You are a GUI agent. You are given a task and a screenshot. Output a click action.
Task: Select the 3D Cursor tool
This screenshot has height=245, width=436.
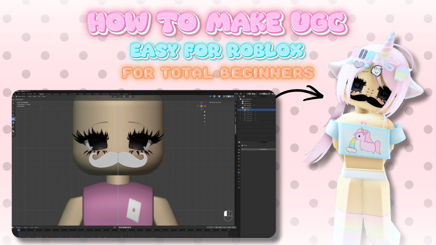coord(13,107)
